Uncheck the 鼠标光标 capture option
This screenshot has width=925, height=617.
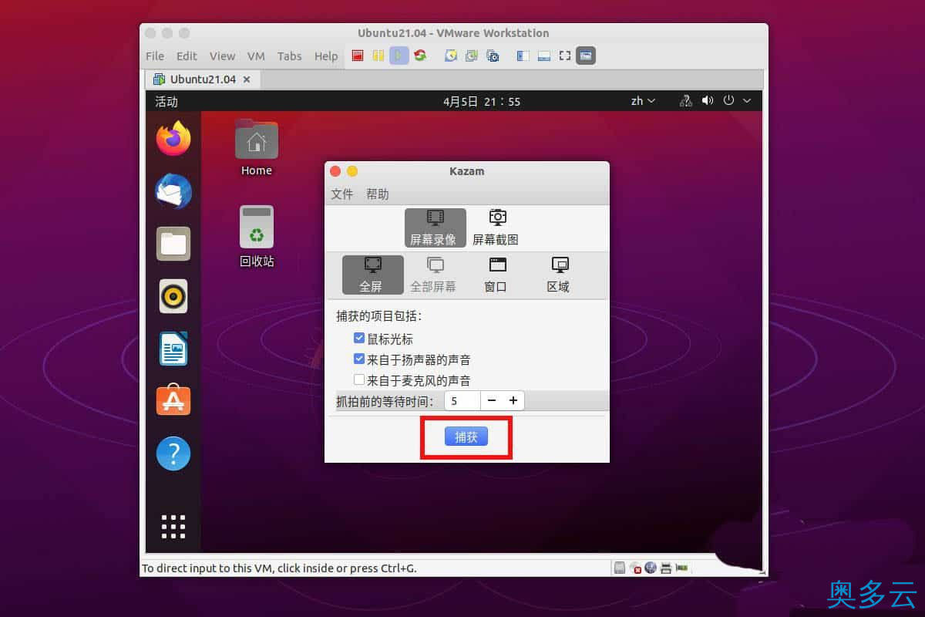click(359, 337)
